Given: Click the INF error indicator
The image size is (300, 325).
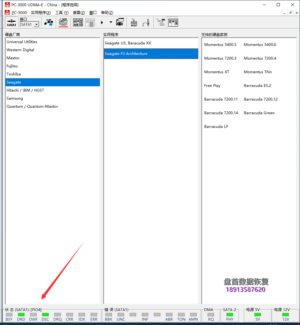Looking at the screenshot, I should coord(145,315).
